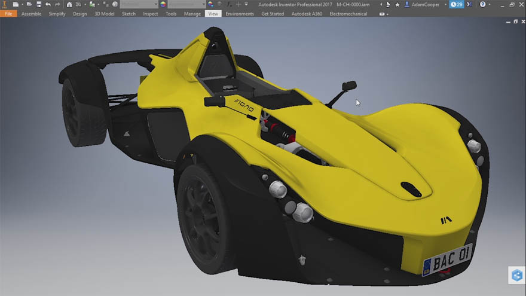Minimize the document window inside viewport
This screenshot has height=296, width=526.
coord(508,22)
